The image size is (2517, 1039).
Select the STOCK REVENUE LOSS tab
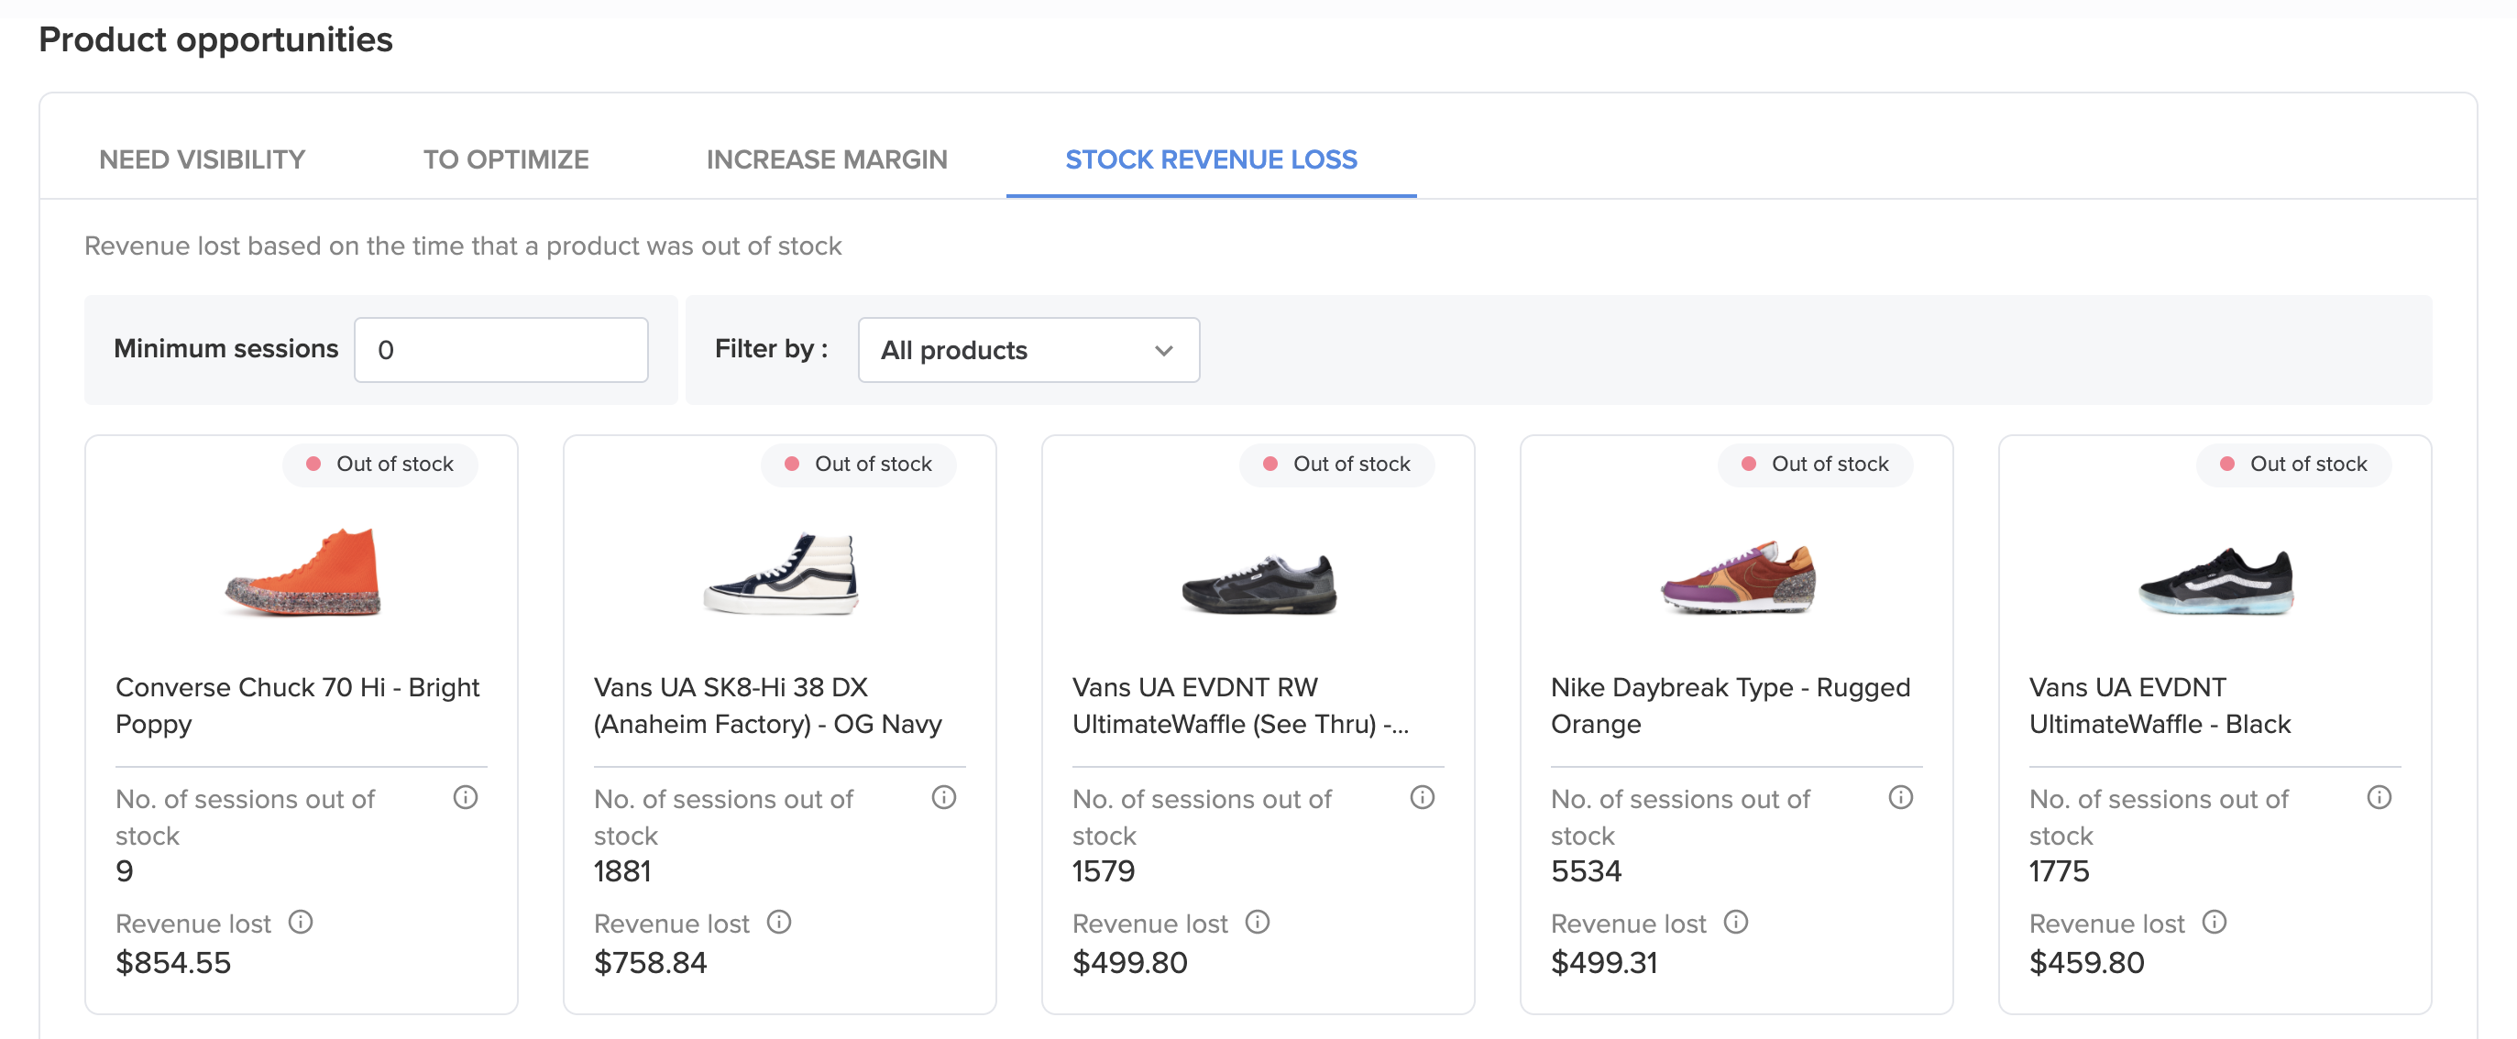(1211, 159)
